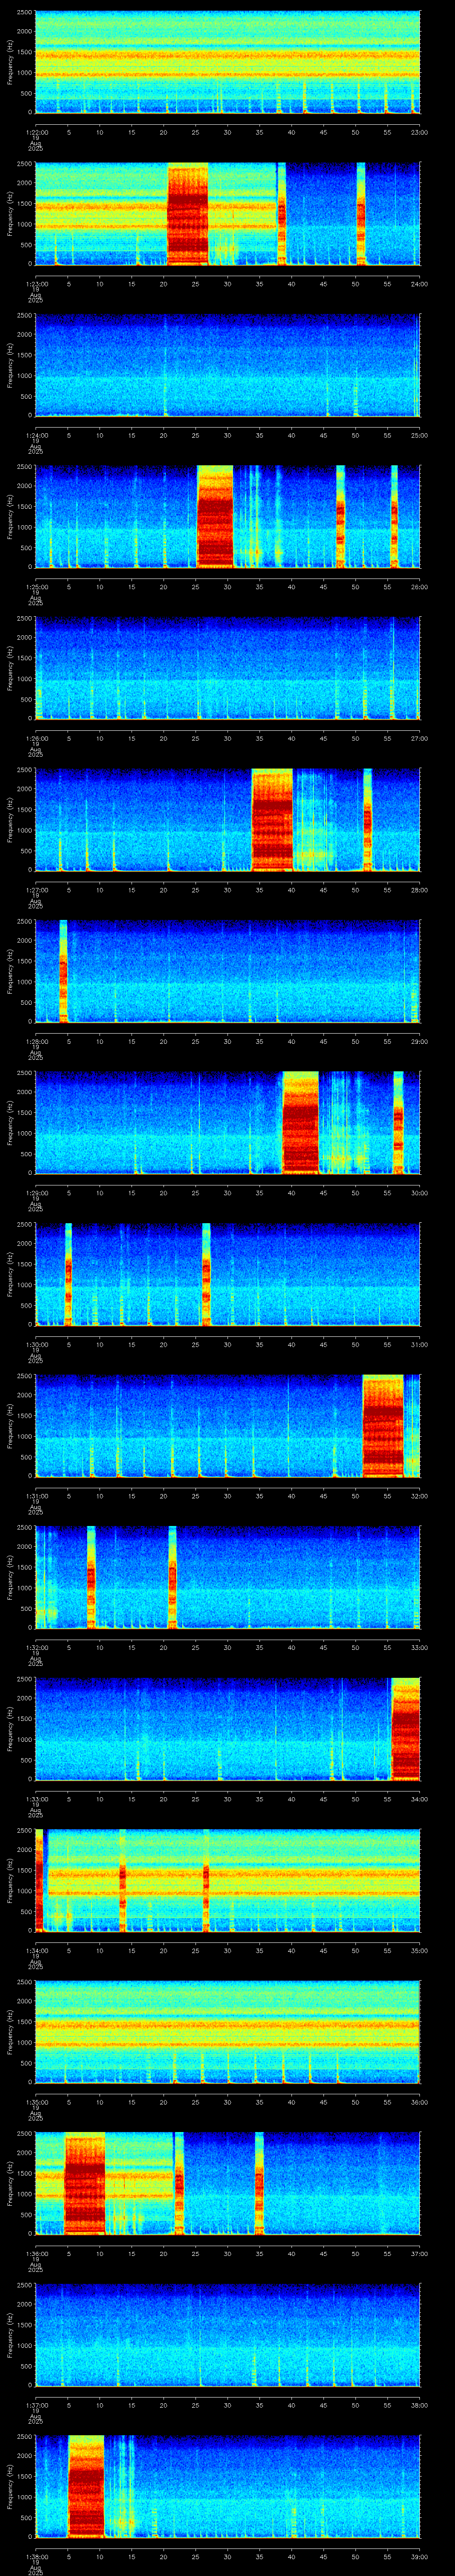Select the wide red burst in the 1:38:00 spectrogram
The image size is (455, 2576).
coord(86,2486)
